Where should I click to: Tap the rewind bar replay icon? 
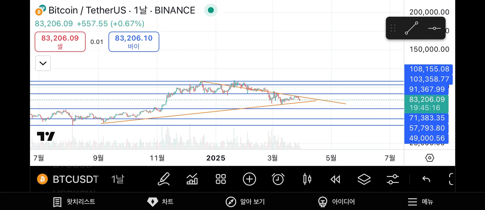pyautogui.click(x=335, y=179)
